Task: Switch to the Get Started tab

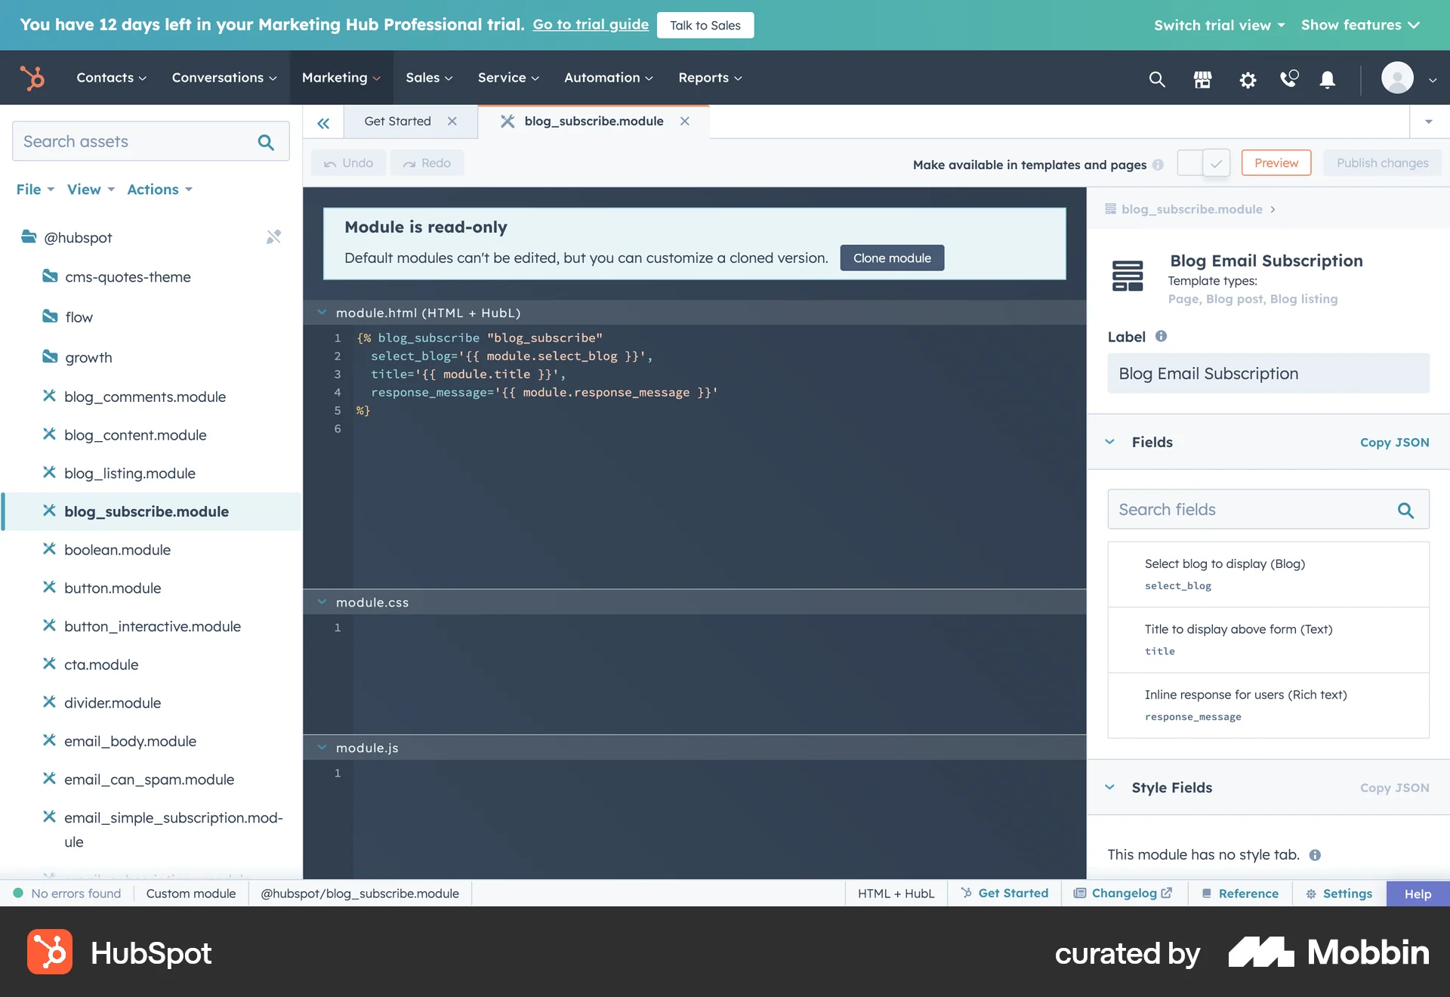Action: pos(396,121)
